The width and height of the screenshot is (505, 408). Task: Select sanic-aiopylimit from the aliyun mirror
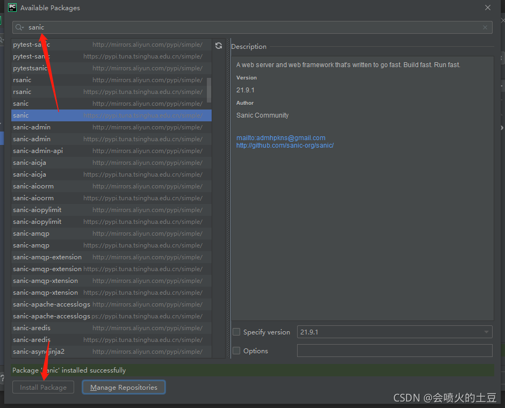coord(111,210)
